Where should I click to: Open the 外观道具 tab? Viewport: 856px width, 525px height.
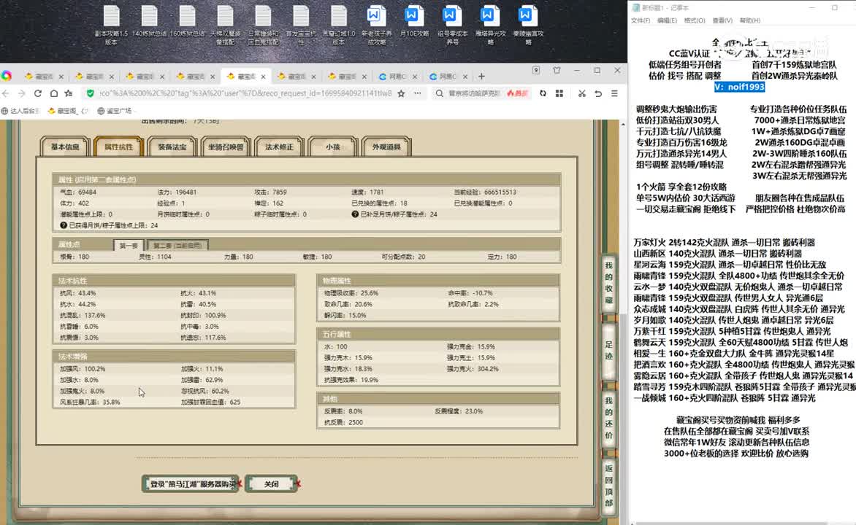(x=386, y=147)
